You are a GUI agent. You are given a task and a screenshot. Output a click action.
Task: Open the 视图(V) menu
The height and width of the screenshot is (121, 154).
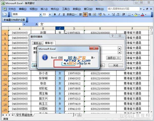[33, 9]
